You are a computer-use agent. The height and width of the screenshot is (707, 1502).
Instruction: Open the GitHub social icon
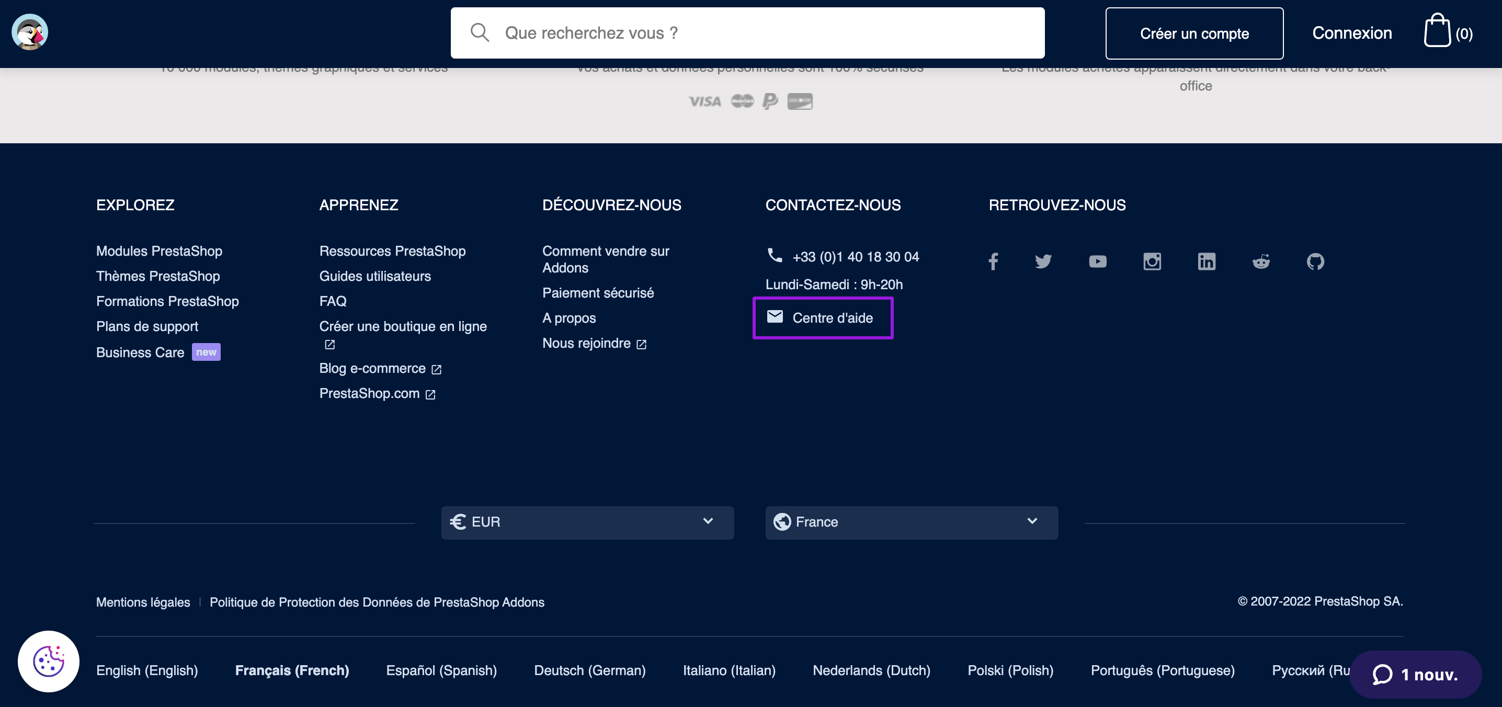click(x=1315, y=261)
